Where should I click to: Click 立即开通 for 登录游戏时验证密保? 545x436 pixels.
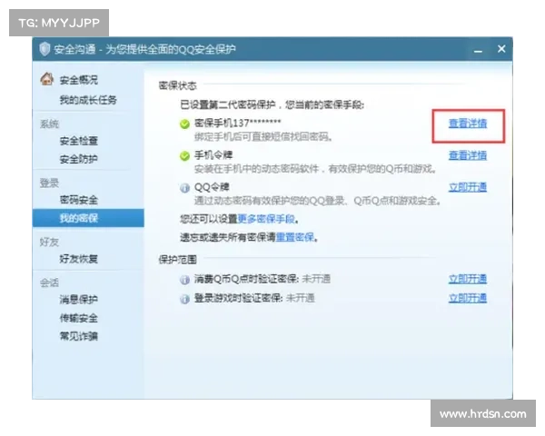468,298
